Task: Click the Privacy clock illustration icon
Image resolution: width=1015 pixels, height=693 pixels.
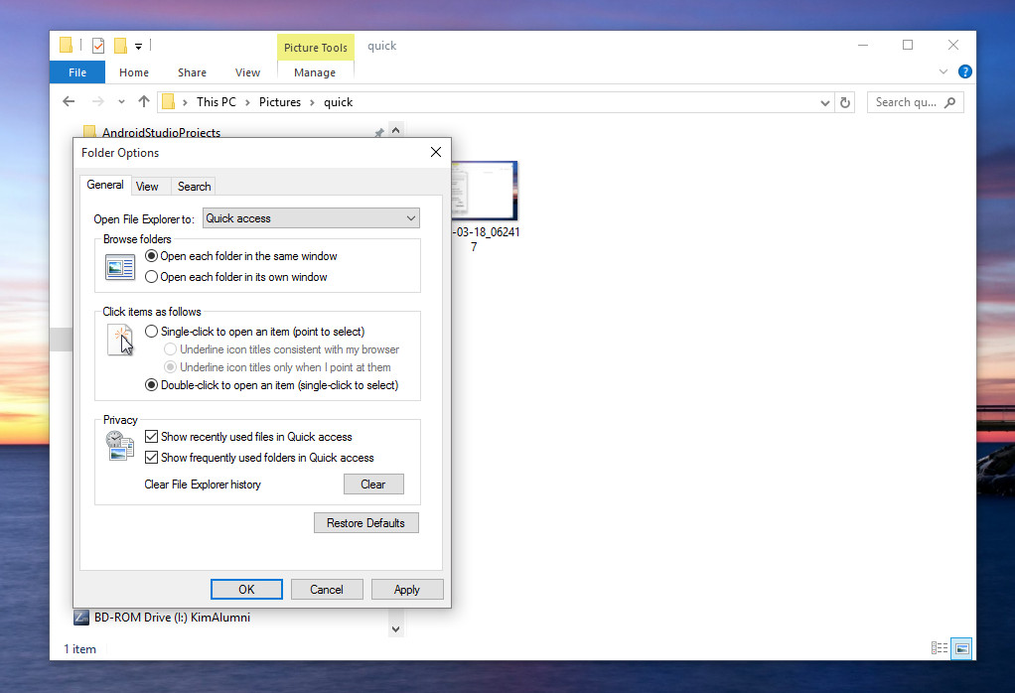Action: click(120, 446)
